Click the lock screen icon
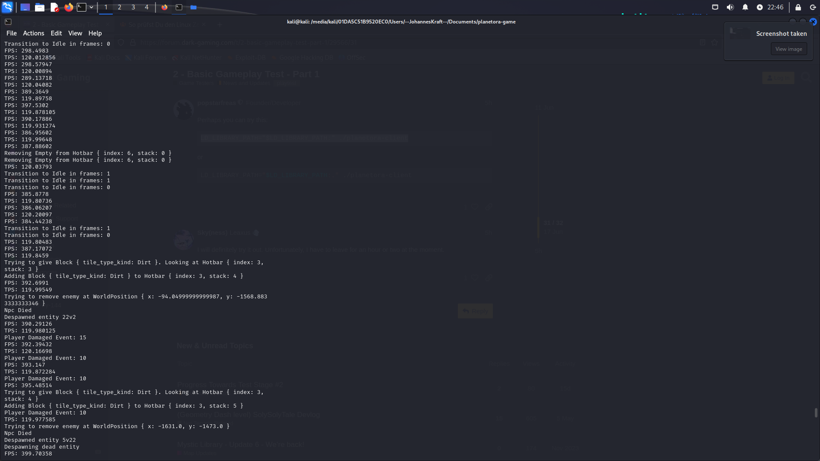This screenshot has height=461, width=820. click(798, 7)
